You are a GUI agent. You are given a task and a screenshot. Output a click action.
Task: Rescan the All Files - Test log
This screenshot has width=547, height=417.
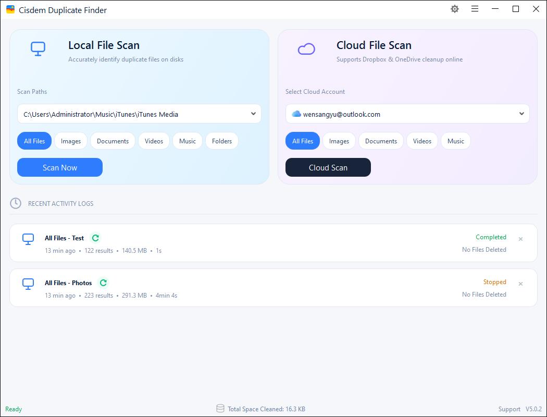(x=95, y=238)
